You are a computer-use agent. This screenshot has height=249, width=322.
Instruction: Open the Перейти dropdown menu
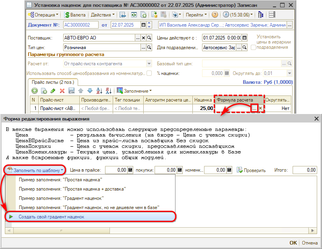(196, 15)
